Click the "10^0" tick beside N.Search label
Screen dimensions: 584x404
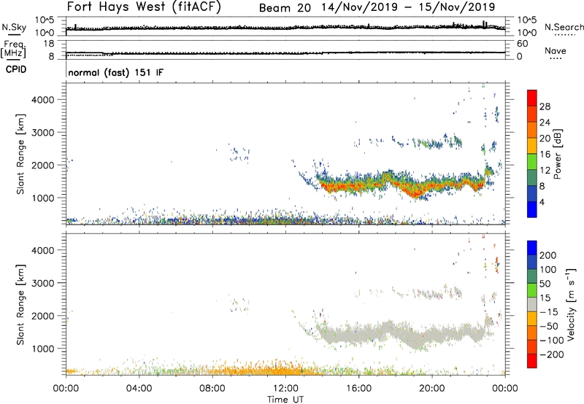(527, 33)
